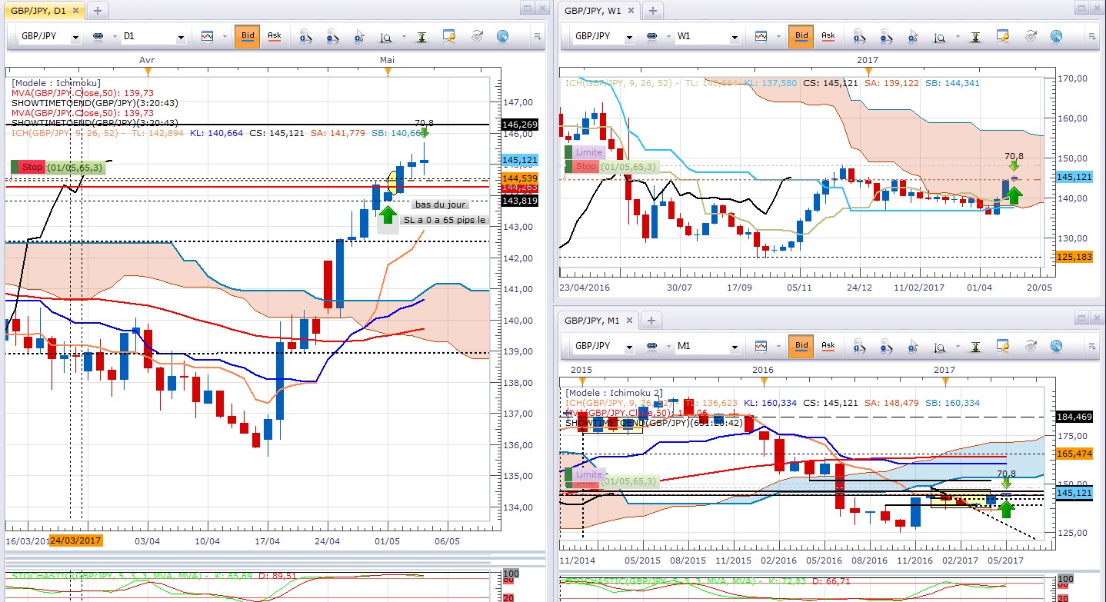Click the 125,183 price label on W1 chart

coord(1073,257)
